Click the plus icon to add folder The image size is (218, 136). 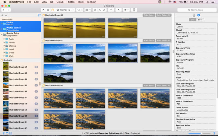pos(2,15)
